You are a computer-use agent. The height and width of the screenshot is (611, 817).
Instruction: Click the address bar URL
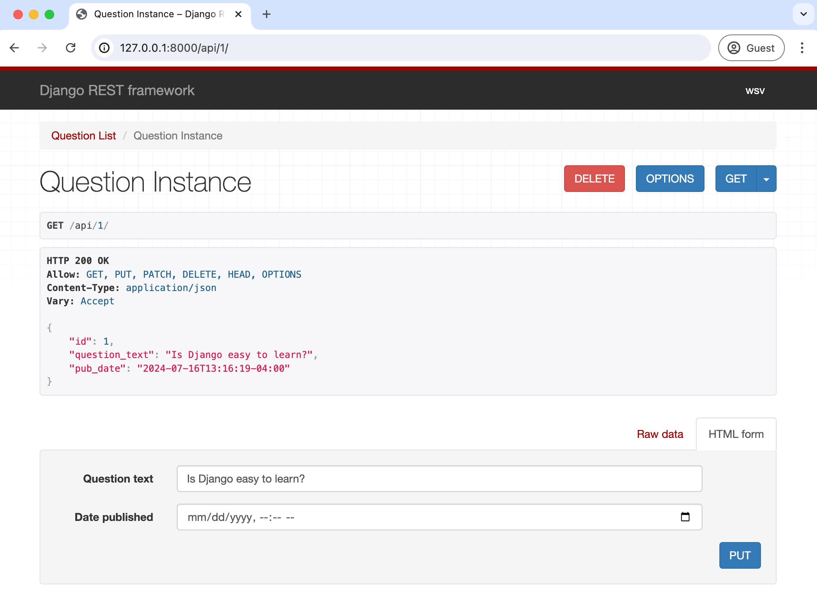pyautogui.click(x=174, y=48)
